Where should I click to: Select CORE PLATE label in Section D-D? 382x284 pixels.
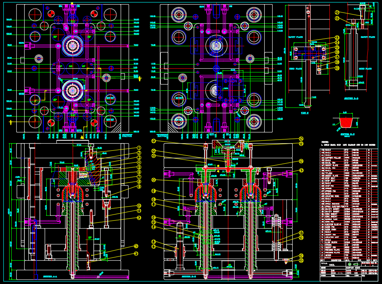tap(365, 69)
